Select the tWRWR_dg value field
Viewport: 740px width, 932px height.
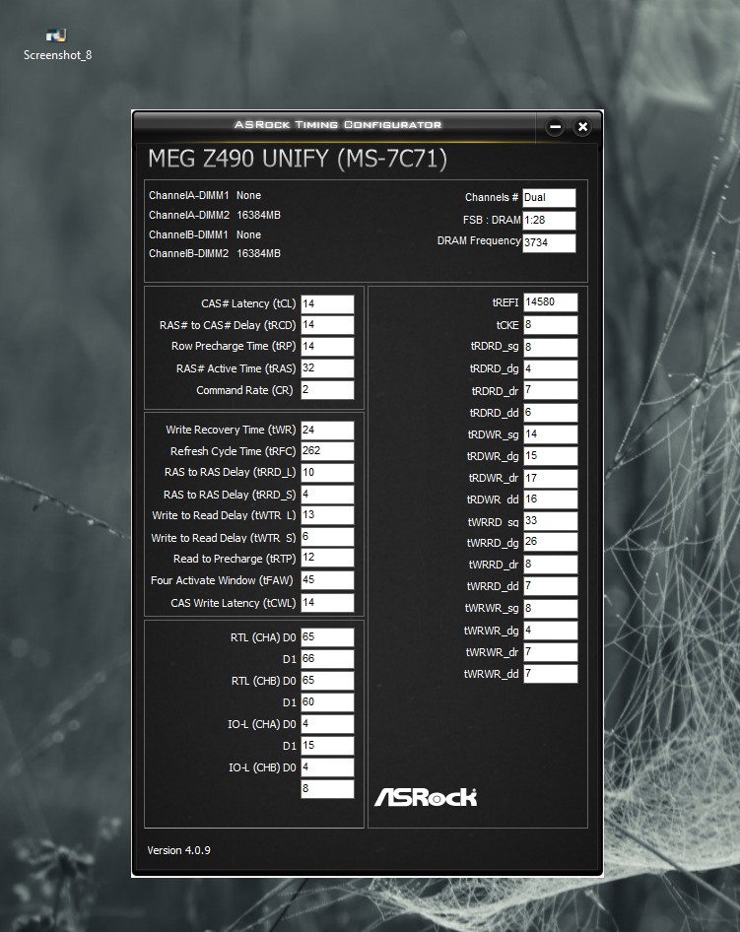[551, 631]
